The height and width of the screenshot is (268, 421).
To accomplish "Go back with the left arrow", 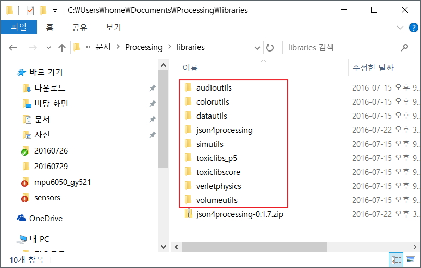I will (13, 48).
